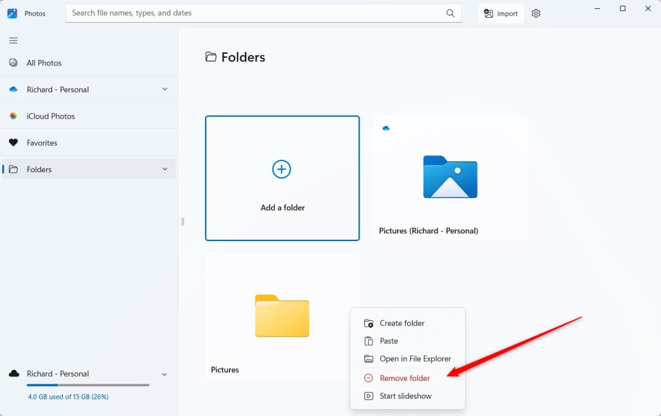Image resolution: width=661 pixels, height=416 pixels.
Task: Click the iCloud Photos colorful icon
Action: coord(14,116)
